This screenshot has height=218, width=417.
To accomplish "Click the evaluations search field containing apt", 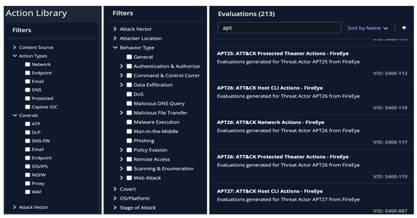I will (x=279, y=28).
